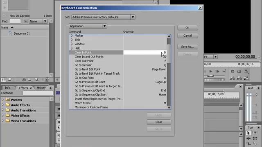Image resolution: width=262 pixels, height=147 pixels.
Task: Expand the Audio Transitions folder
Action: pyautogui.click(x=3, y=110)
